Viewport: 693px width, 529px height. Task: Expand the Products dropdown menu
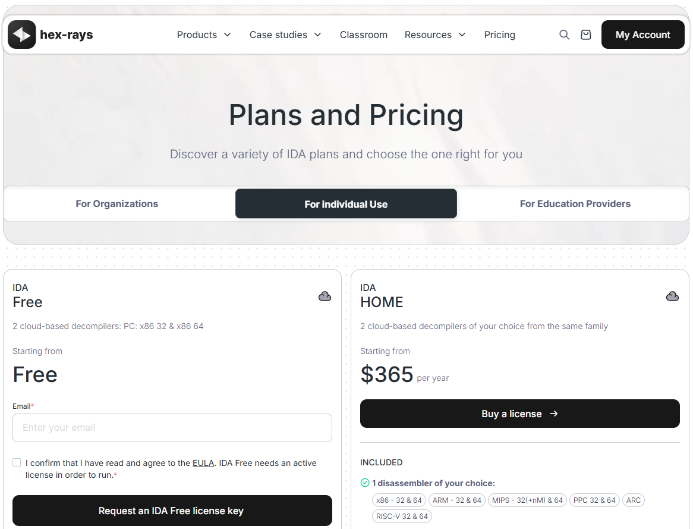pyautogui.click(x=204, y=35)
